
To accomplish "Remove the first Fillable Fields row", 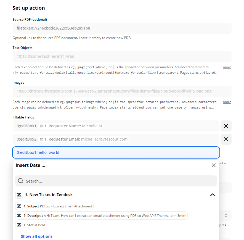I will tap(226, 126).
